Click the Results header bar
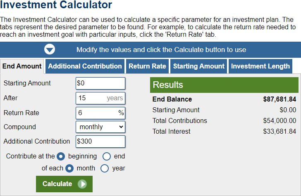Screen dimensions: 301x196 click(224, 85)
